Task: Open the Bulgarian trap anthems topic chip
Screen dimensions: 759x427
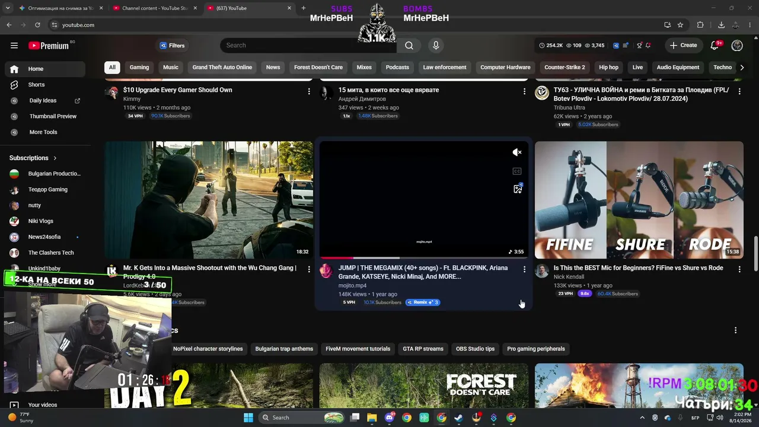Action: (284, 349)
